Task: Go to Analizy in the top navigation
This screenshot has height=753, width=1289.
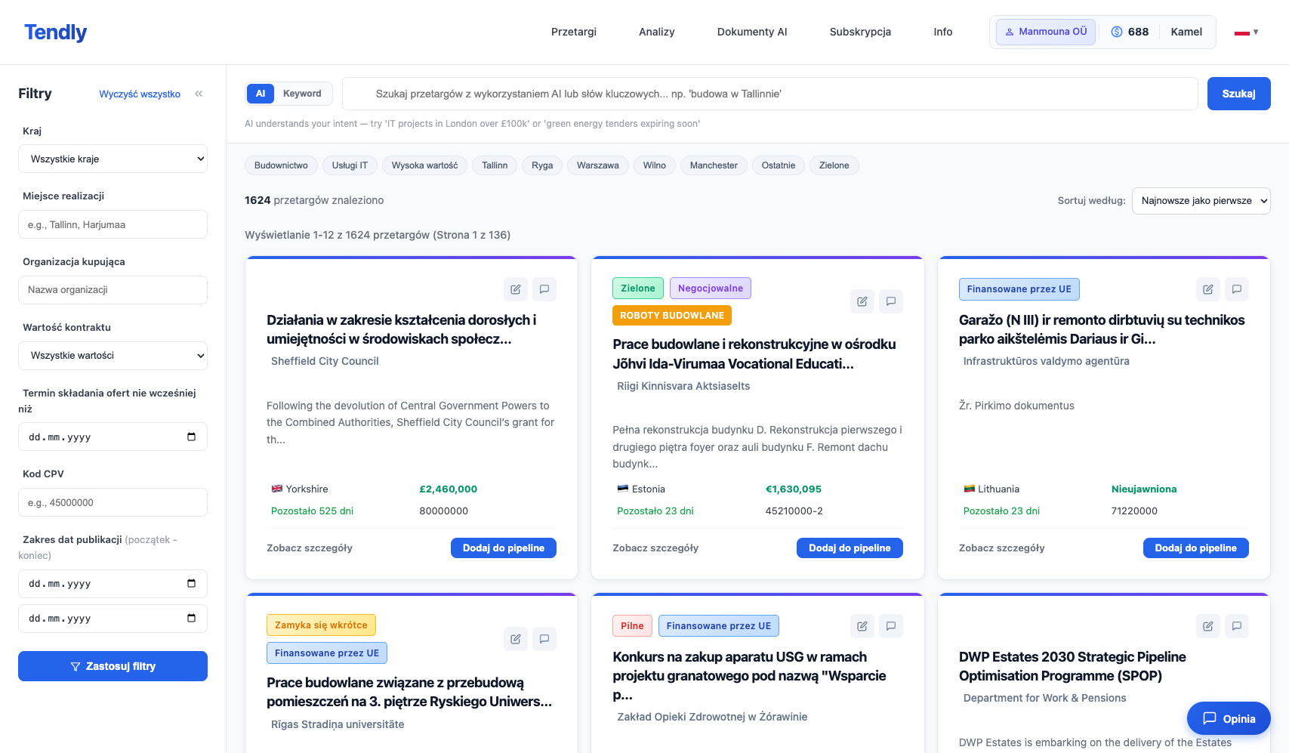Action: [656, 32]
